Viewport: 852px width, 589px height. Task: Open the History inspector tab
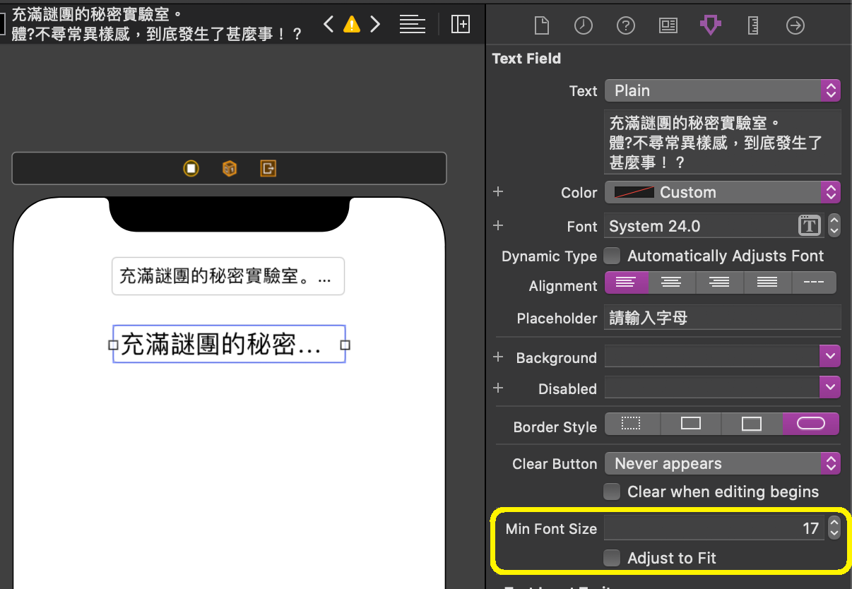[584, 25]
